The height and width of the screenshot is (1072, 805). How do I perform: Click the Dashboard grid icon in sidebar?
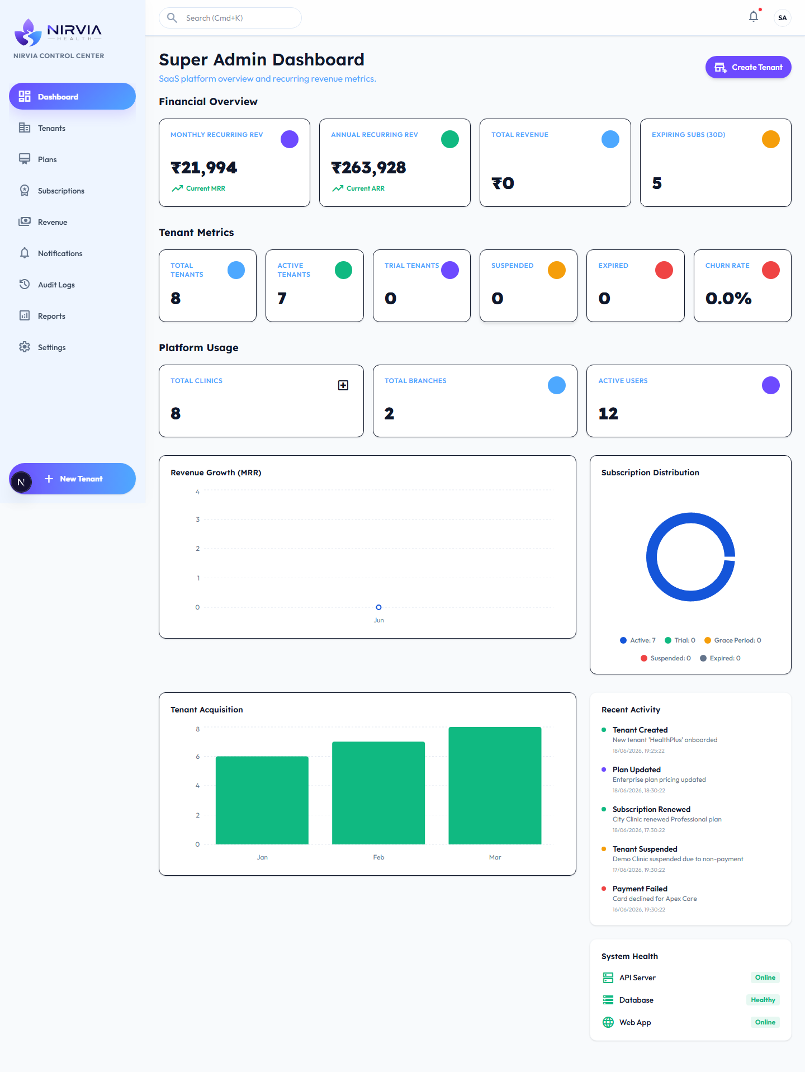click(x=25, y=96)
